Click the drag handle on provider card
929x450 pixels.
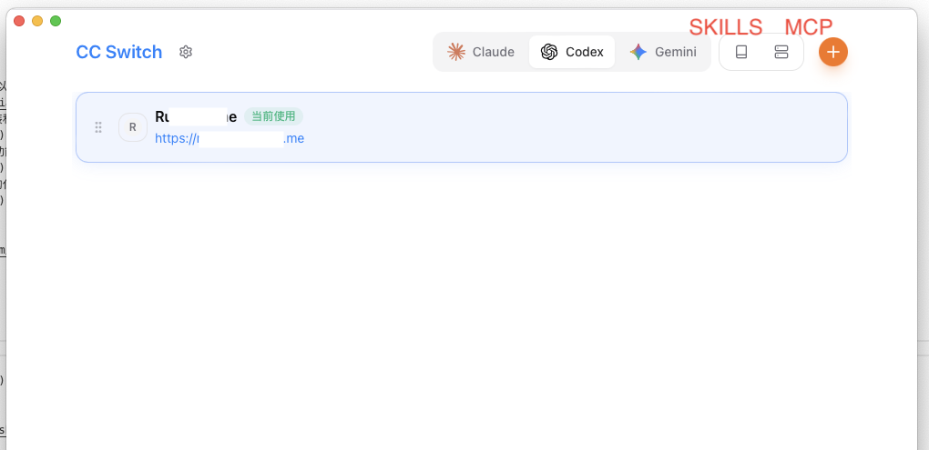pos(98,127)
